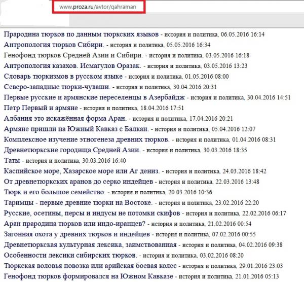The width and height of the screenshot is (304, 282).
Task: Open link 'Прародина тюрков по данным тюркских языков'
Action: pos(81,34)
